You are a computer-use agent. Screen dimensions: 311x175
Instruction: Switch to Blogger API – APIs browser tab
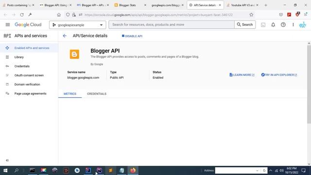(93, 5)
